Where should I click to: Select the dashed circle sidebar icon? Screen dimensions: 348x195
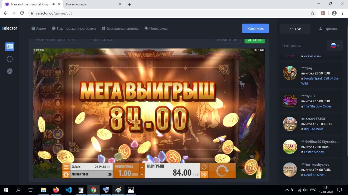coord(10,59)
